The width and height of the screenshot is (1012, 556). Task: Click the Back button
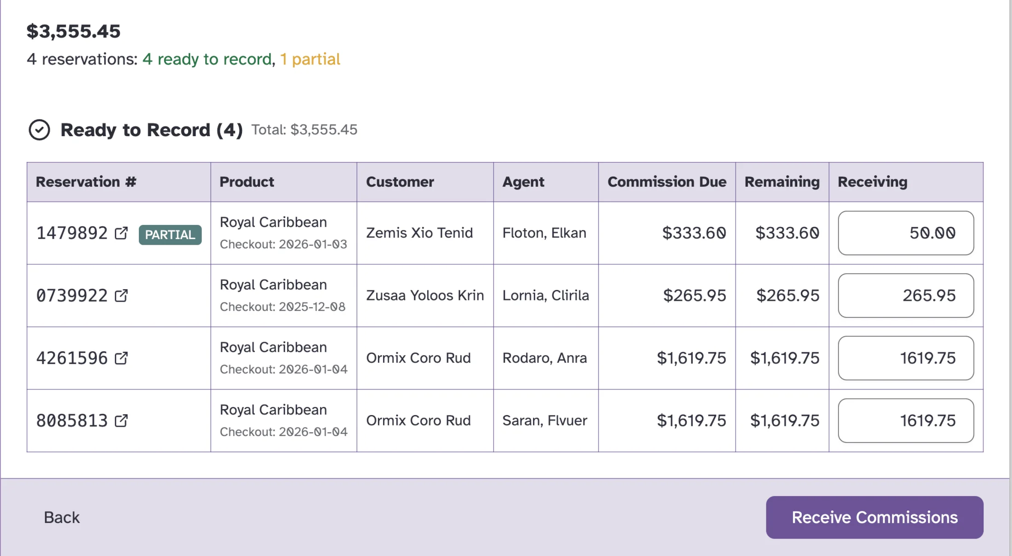pos(62,517)
